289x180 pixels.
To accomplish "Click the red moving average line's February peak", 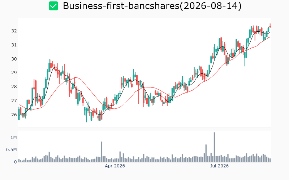I will (x=75, y=77).
